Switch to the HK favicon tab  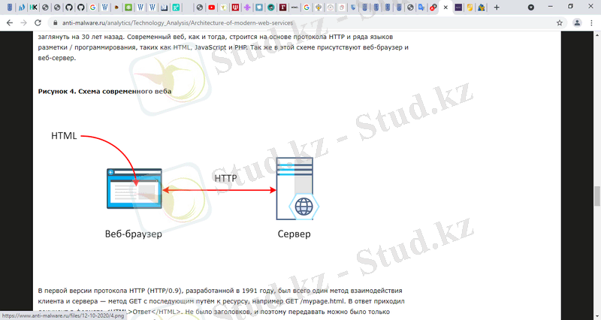click(33, 8)
